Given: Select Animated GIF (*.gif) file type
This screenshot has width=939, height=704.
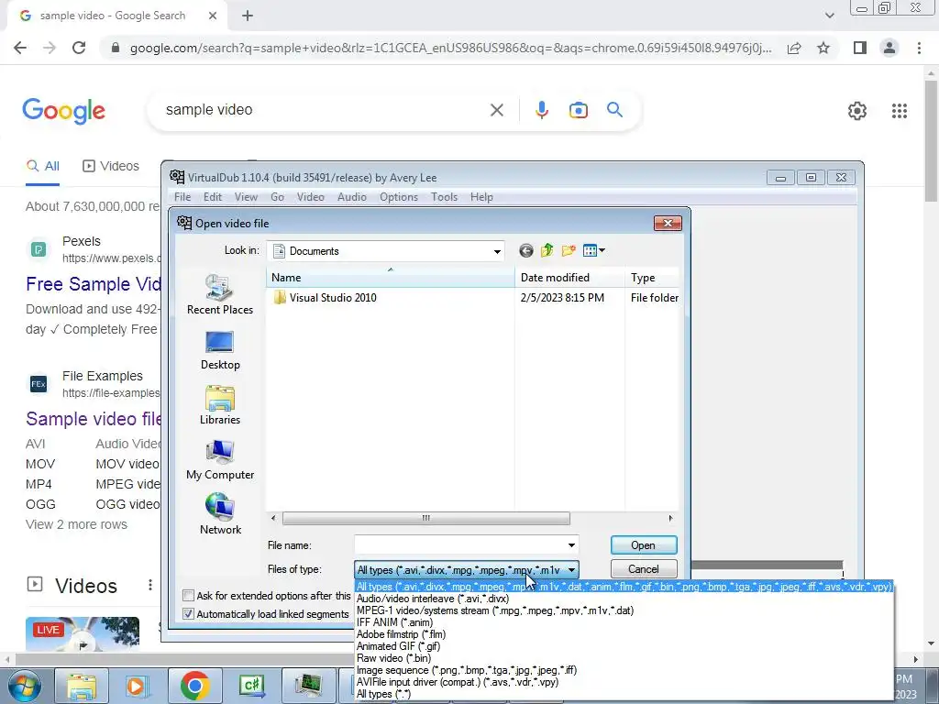Looking at the screenshot, I should click(398, 646).
